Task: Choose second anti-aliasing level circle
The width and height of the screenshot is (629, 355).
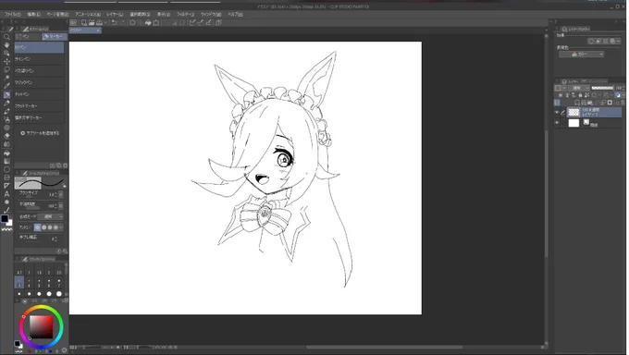Action: [43, 227]
